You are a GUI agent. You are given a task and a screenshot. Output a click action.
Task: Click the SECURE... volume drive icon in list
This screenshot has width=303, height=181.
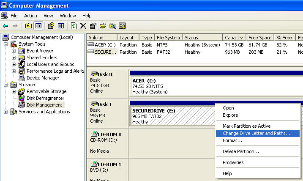pyautogui.click(x=91, y=52)
